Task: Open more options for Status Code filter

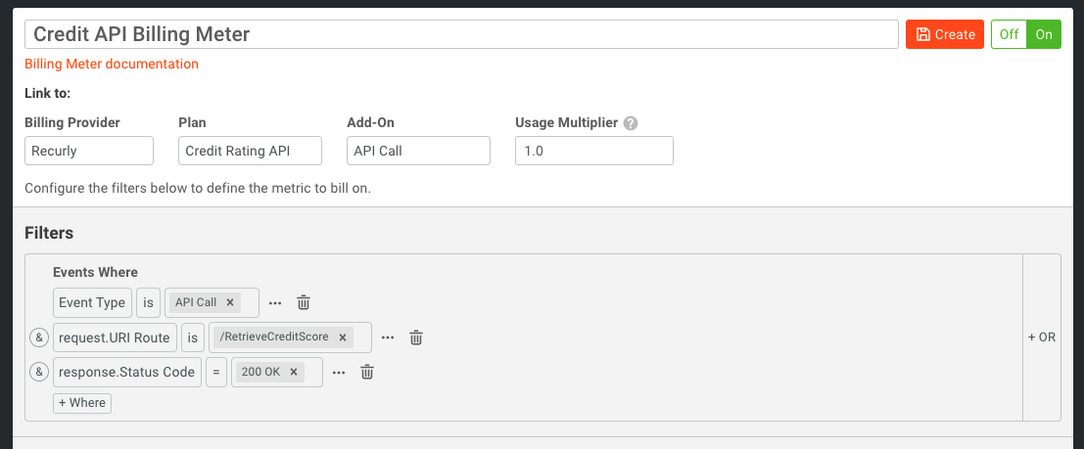Action: pos(339,373)
